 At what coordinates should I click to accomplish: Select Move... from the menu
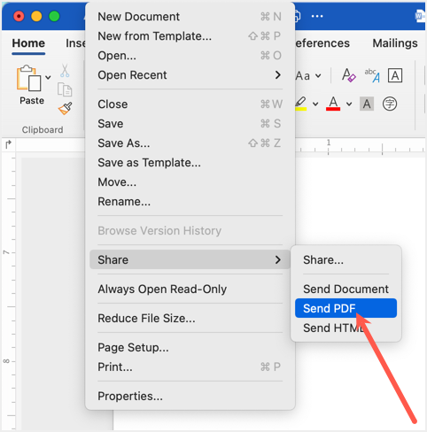point(190,182)
